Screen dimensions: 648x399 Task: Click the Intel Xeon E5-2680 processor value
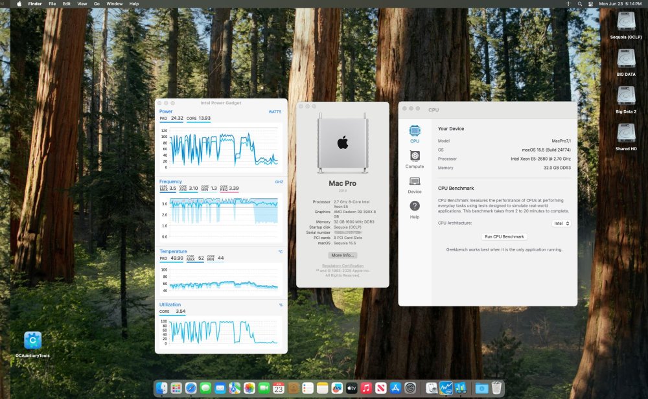click(x=540, y=159)
